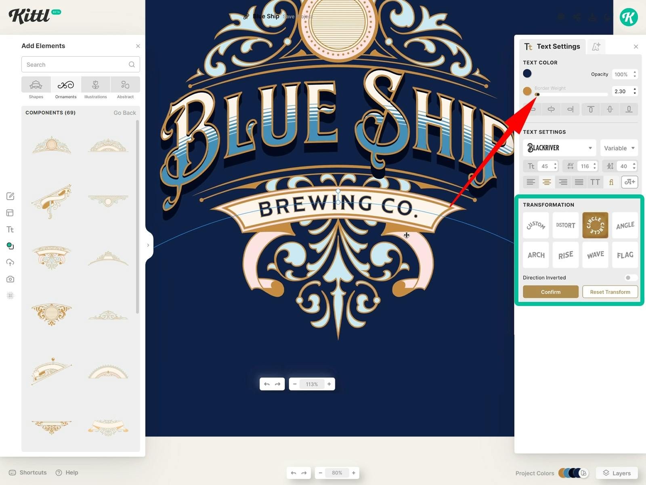Toggle the ligatures fi option
Image resolution: width=646 pixels, height=485 pixels.
[611, 182]
